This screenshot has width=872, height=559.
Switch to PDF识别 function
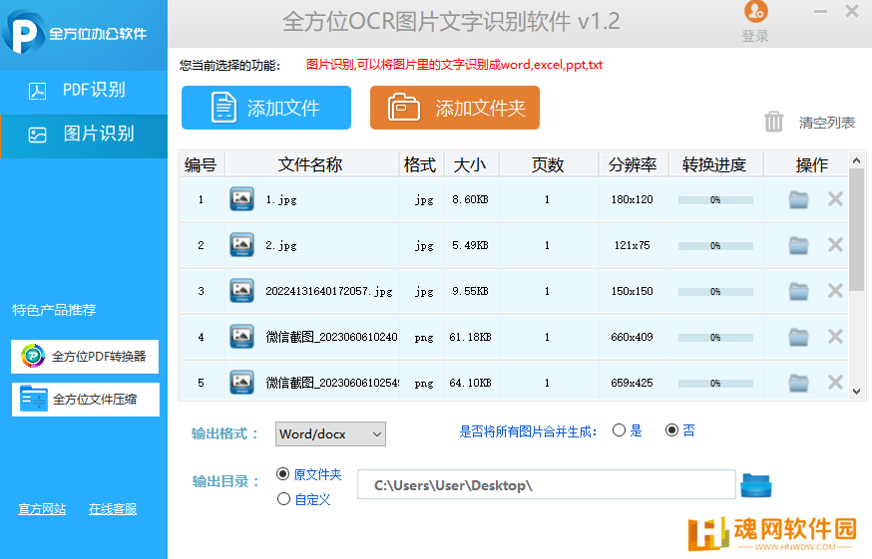pyautogui.click(x=84, y=90)
